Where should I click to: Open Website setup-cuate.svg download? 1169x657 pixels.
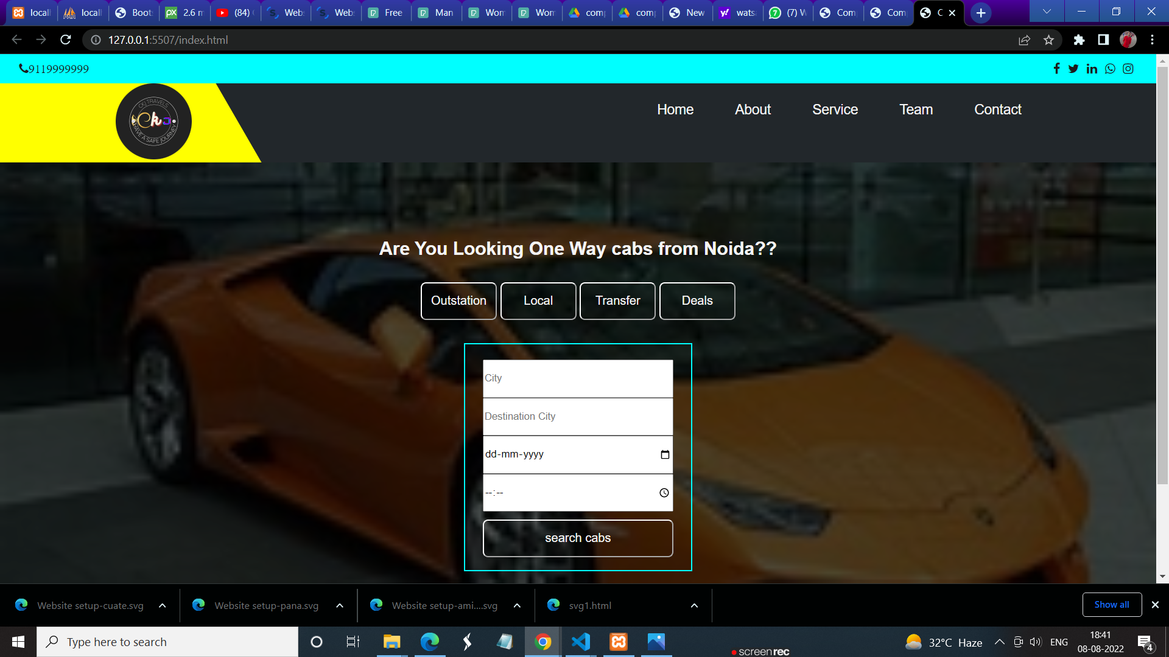(90, 606)
